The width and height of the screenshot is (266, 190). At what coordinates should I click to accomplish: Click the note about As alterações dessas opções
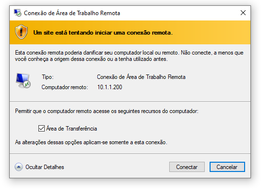(x=91, y=142)
